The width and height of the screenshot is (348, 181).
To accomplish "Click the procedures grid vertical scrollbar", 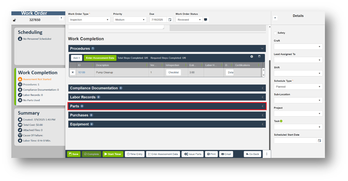I will pyautogui.click(x=263, y=72).
